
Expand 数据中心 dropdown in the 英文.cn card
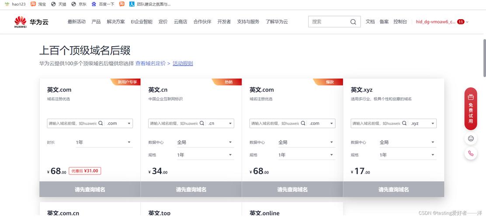(205, 142)
